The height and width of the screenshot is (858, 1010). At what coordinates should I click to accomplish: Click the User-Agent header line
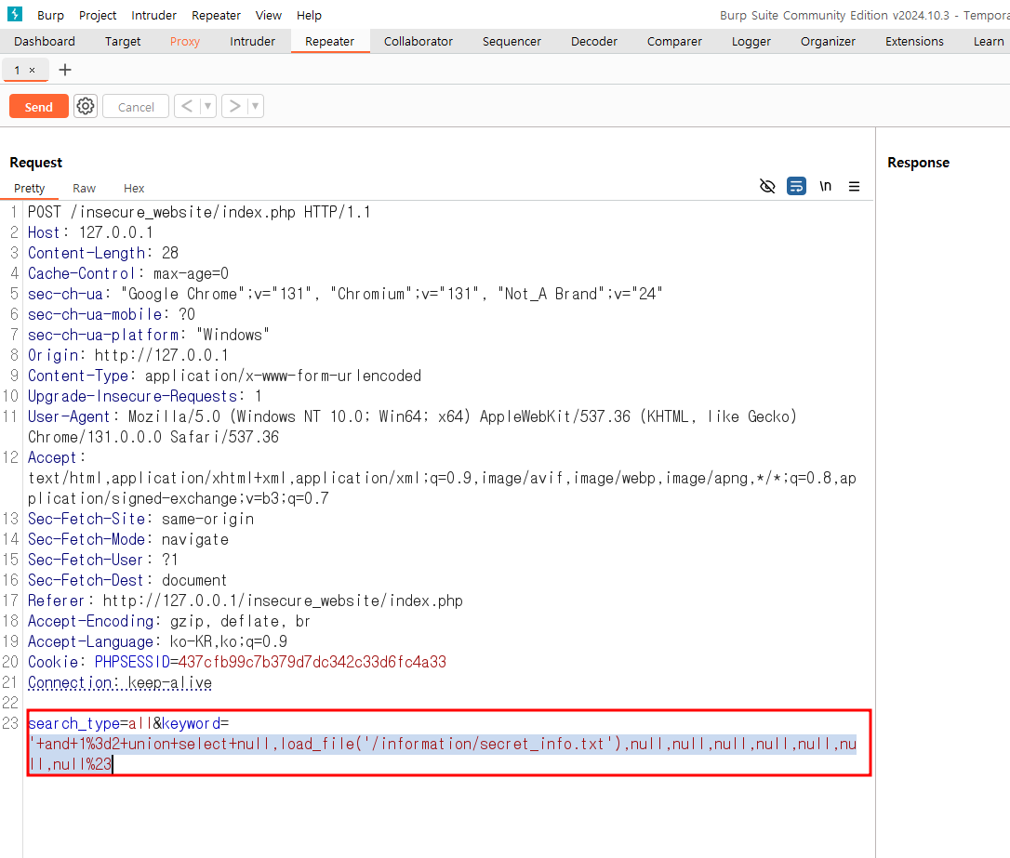(412, 427)
